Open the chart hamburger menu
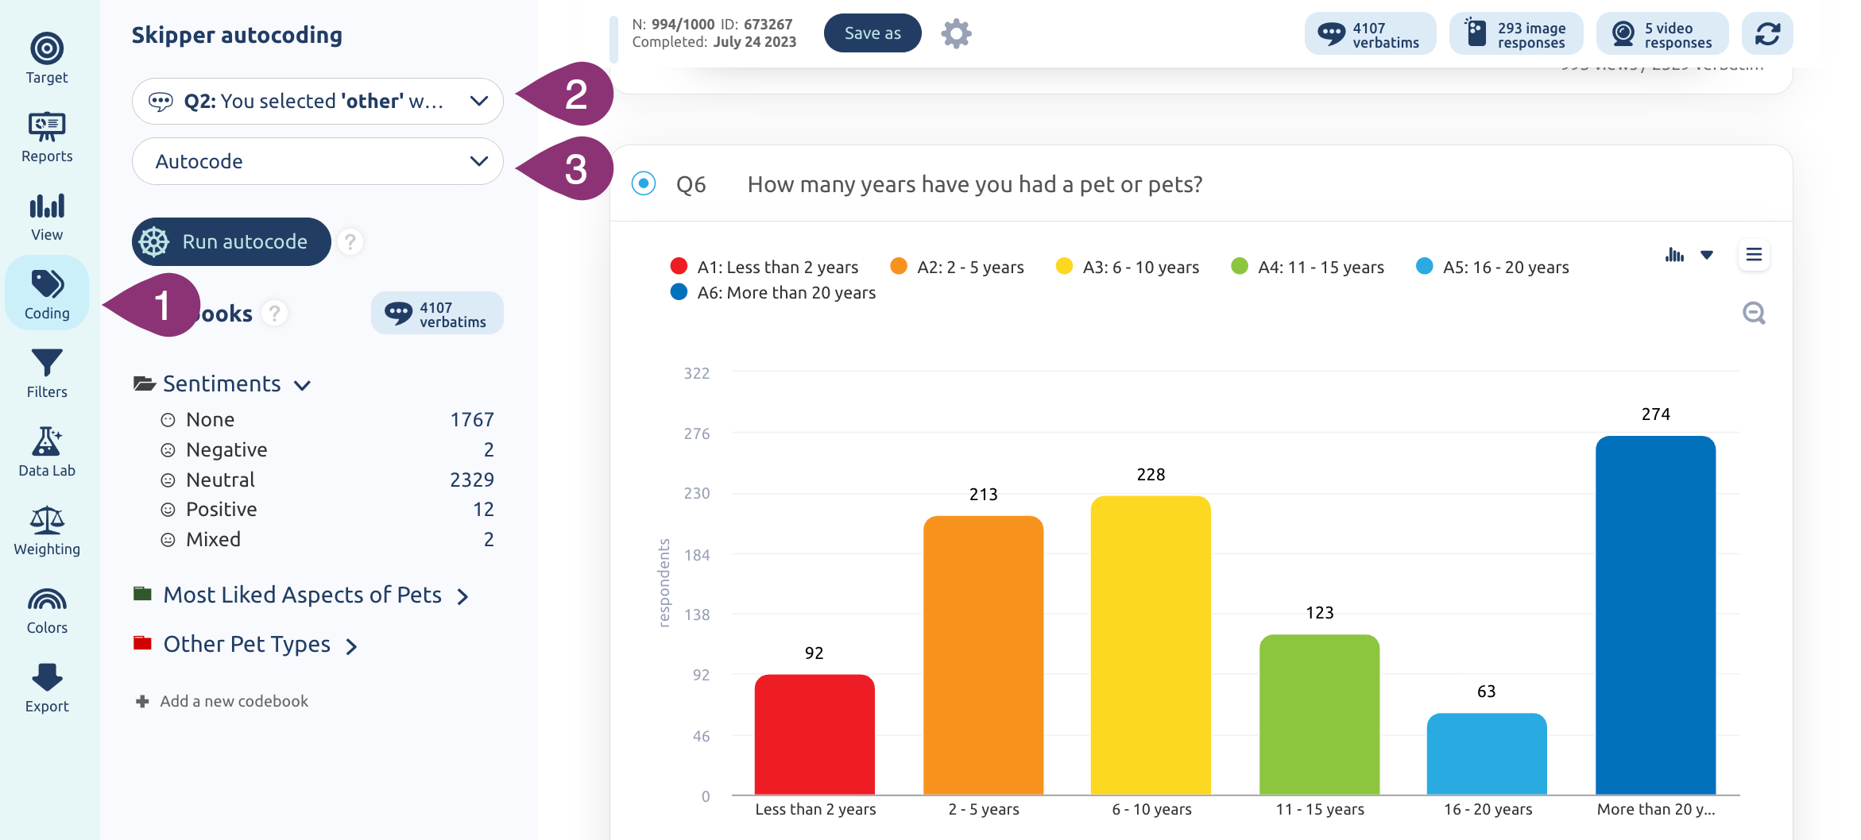The height and width of the screenshot is (840, 1861). [1754, 255]
